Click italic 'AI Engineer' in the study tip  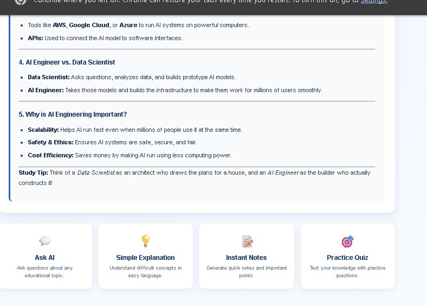[x=283, y=173]
